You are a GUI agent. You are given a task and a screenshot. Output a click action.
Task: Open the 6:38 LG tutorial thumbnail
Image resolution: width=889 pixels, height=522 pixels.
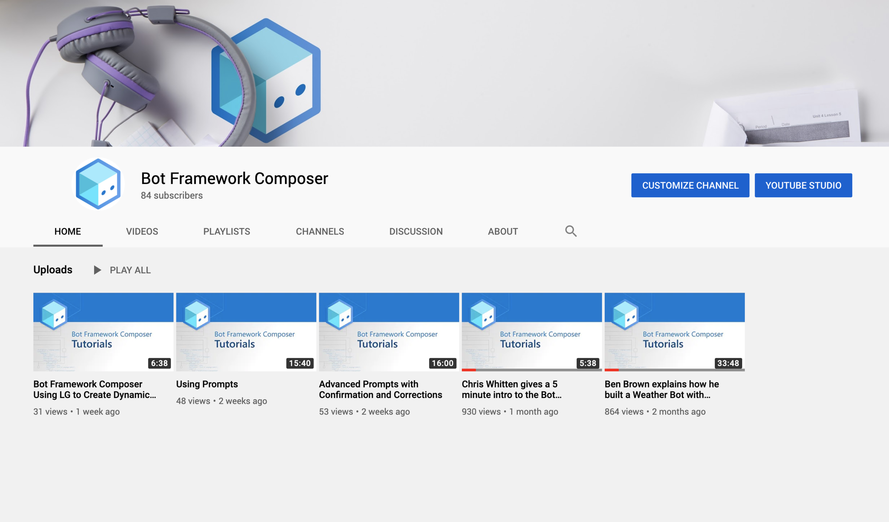click(x=103, y=332)
